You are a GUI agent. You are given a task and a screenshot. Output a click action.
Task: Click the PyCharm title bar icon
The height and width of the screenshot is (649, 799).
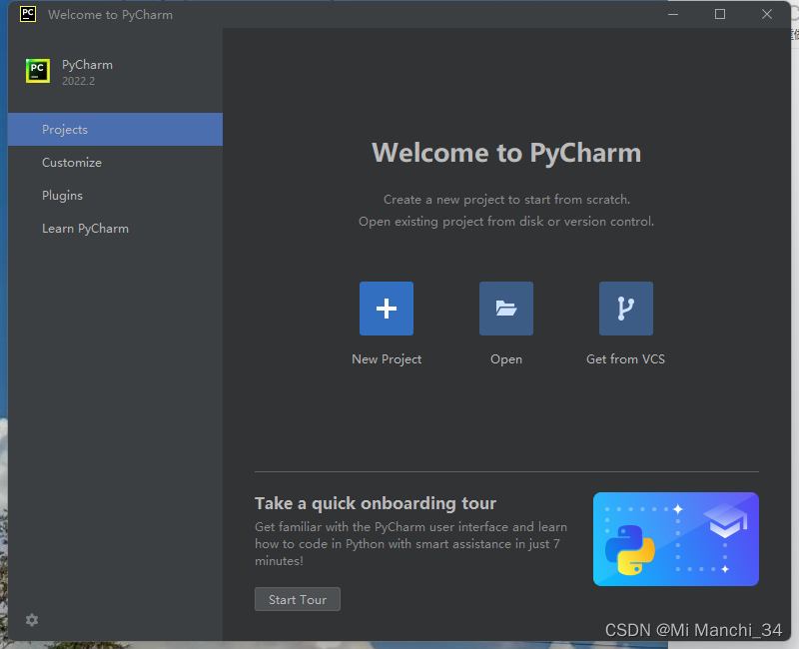[28, 14]
